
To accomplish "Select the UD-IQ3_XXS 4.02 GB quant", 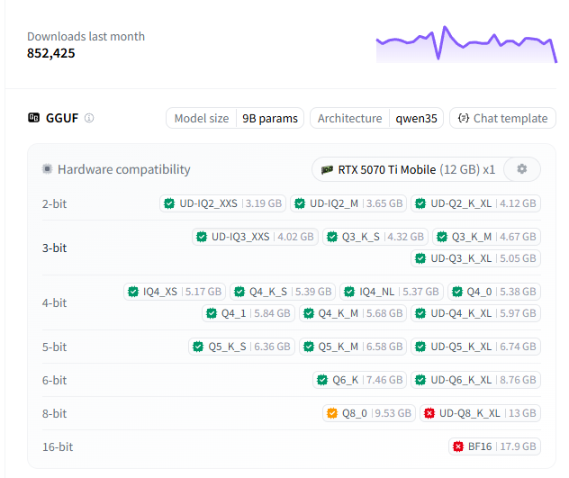I will pyautogui.click(x=255, y=237).
